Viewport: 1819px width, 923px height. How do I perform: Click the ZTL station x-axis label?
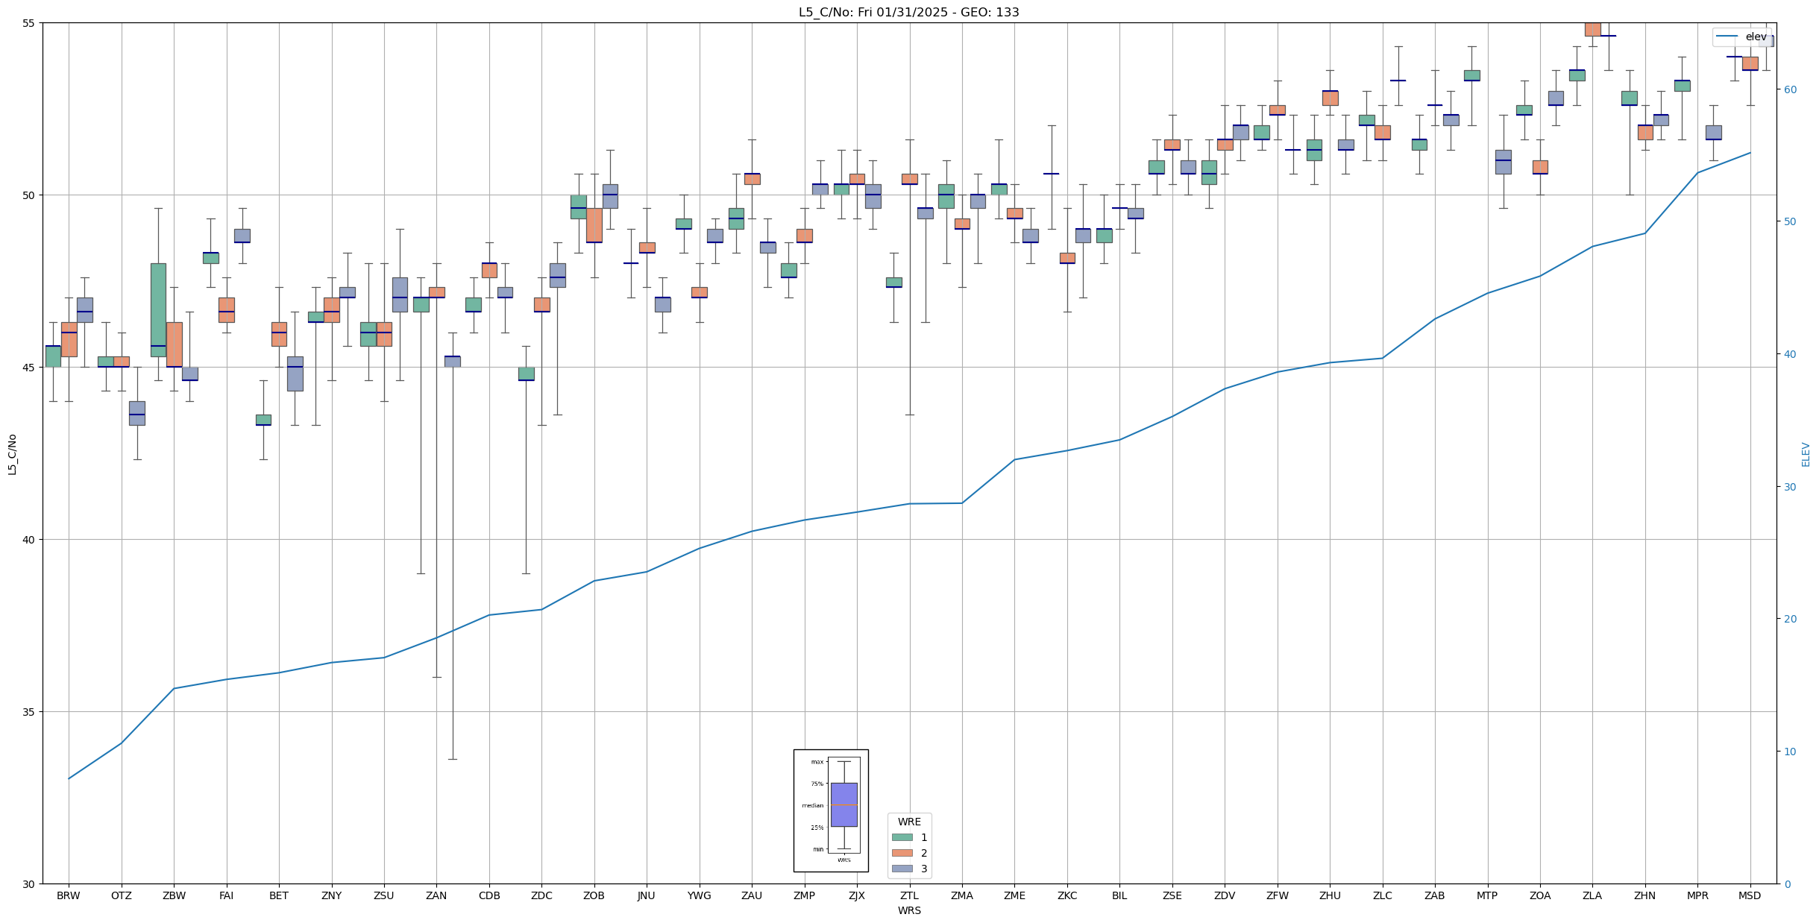coord(909,895)
